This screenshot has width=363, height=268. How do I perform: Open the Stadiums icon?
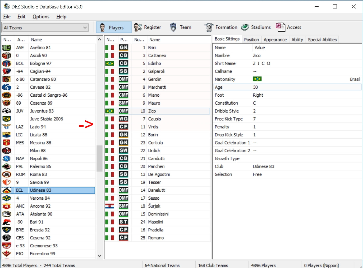pyautogui.click(x=245, y=27)
